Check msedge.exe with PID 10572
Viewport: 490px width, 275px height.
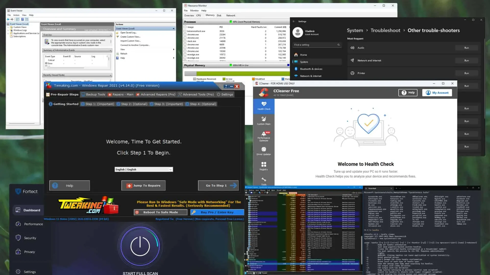pyautogui.click(x=185, y=54)
